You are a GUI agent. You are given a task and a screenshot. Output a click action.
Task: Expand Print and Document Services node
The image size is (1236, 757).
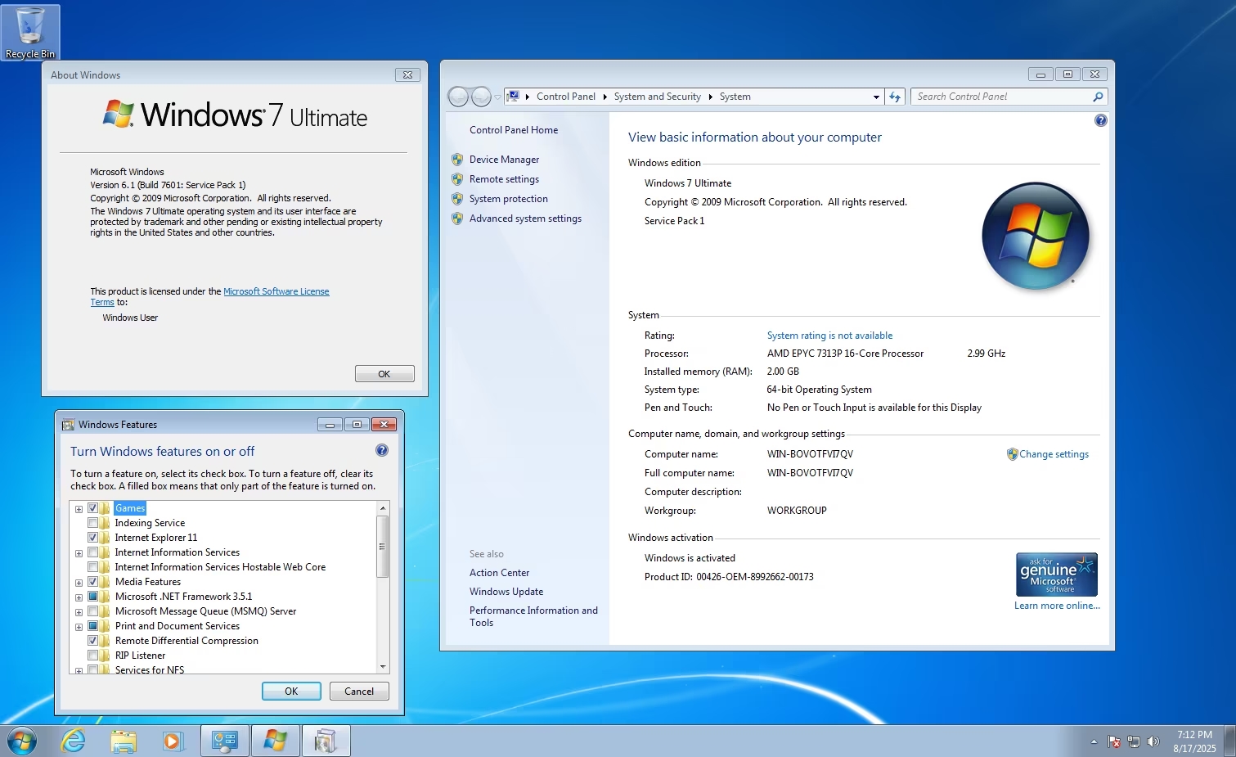79,627
